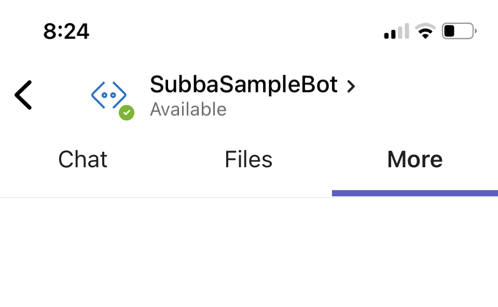
Task: Tap the More tab label
Action: click(x=414, y=159)
